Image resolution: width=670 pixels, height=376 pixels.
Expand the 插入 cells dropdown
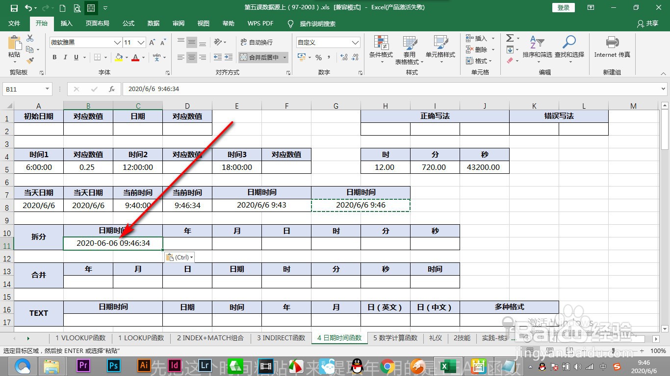pos(493,38)
